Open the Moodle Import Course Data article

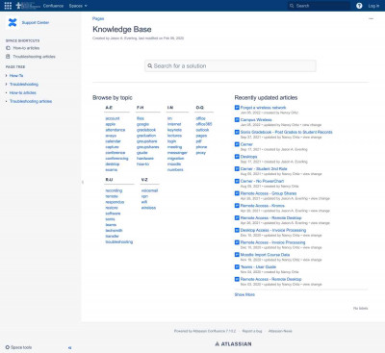point(265,255)
